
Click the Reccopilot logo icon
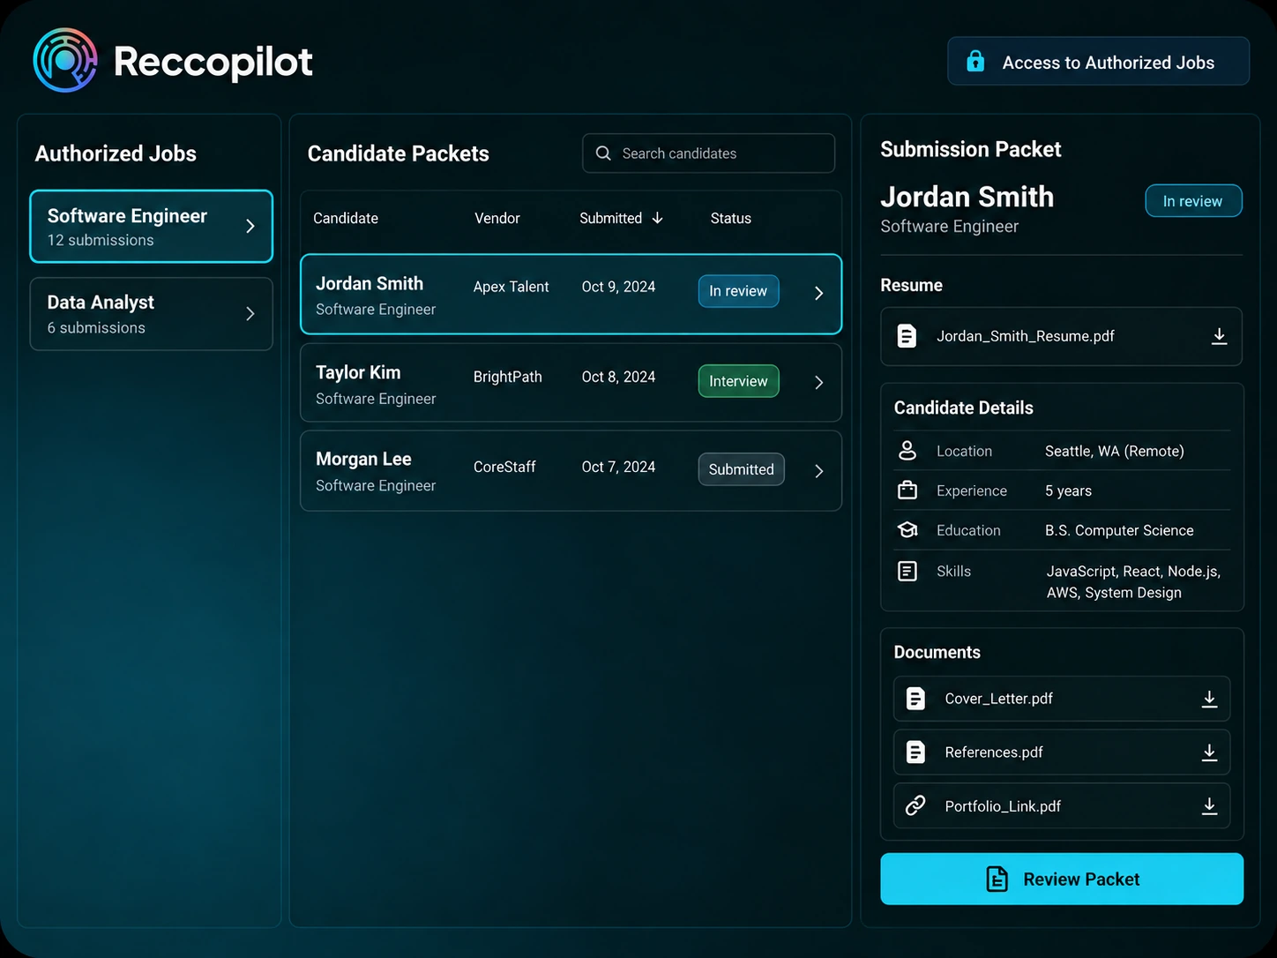tap(64, 60)
